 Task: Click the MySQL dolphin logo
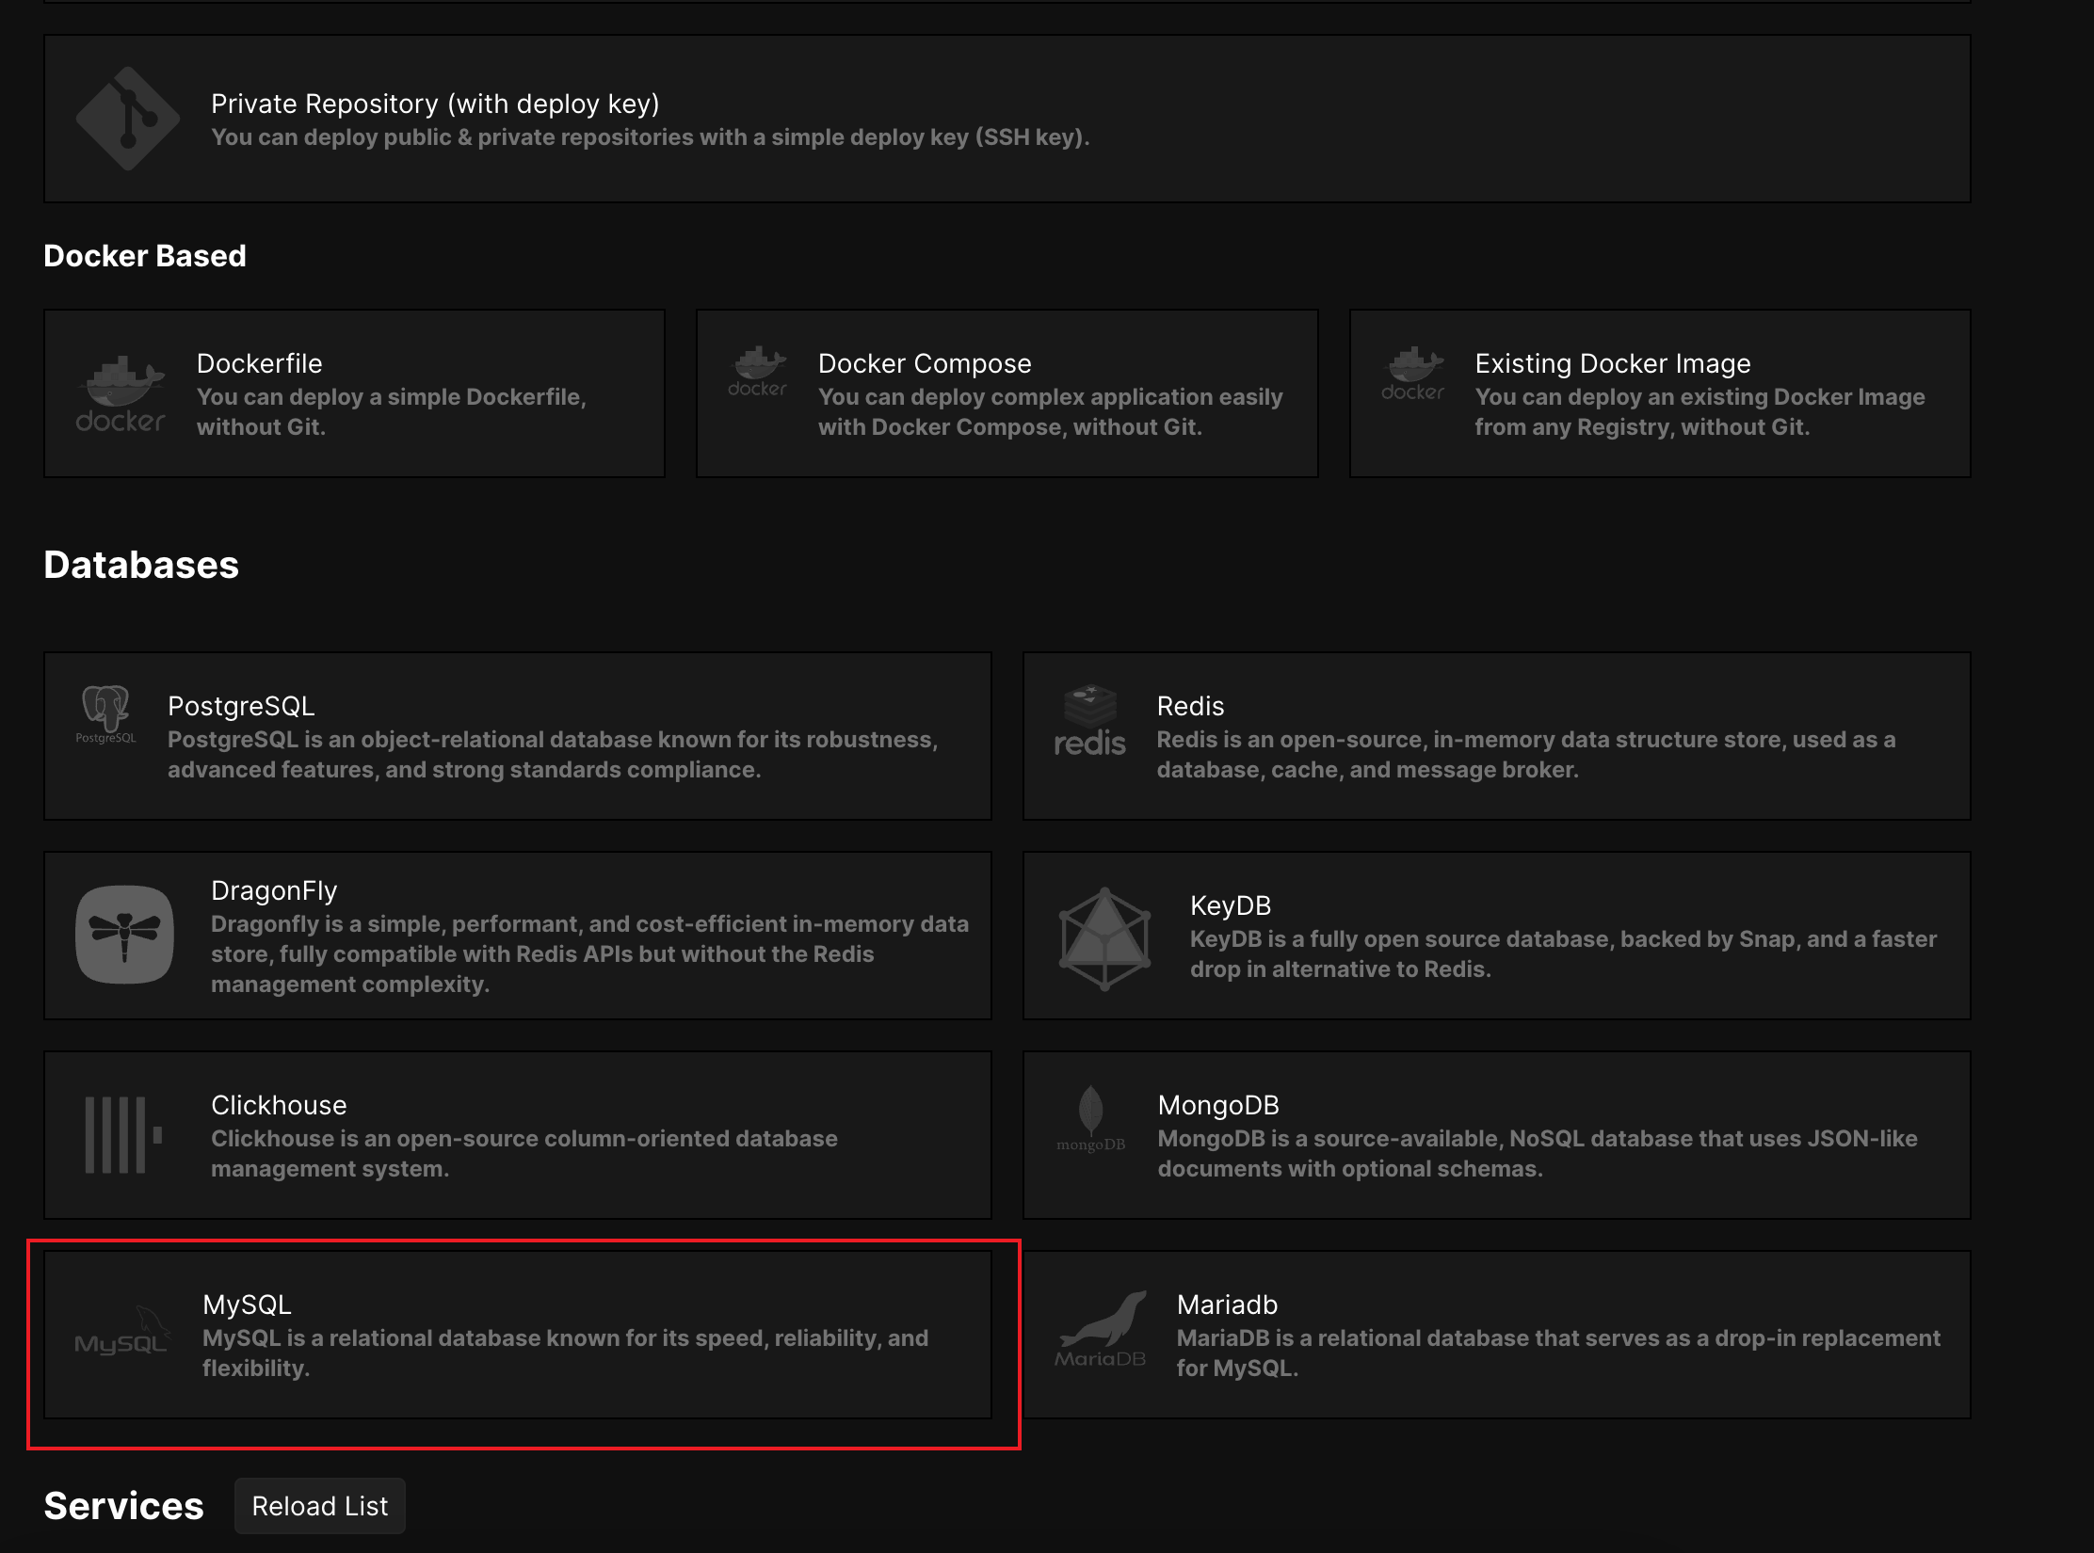click(x=122, y=1331)
